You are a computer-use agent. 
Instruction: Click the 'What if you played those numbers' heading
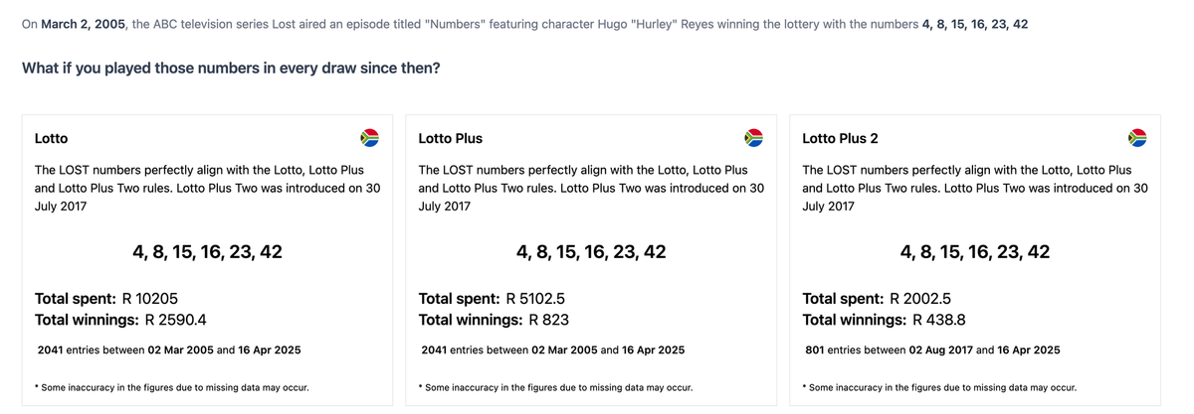coord(231,69)
